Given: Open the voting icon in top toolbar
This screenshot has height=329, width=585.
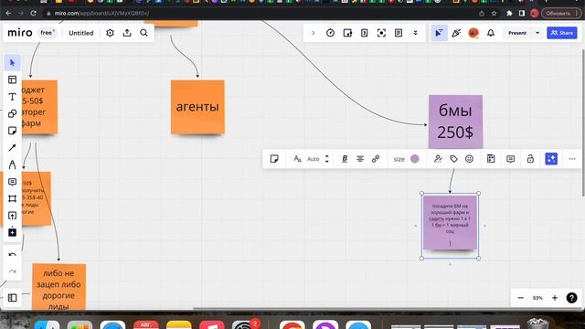Looking at the screenshot, I should [365, 33].
